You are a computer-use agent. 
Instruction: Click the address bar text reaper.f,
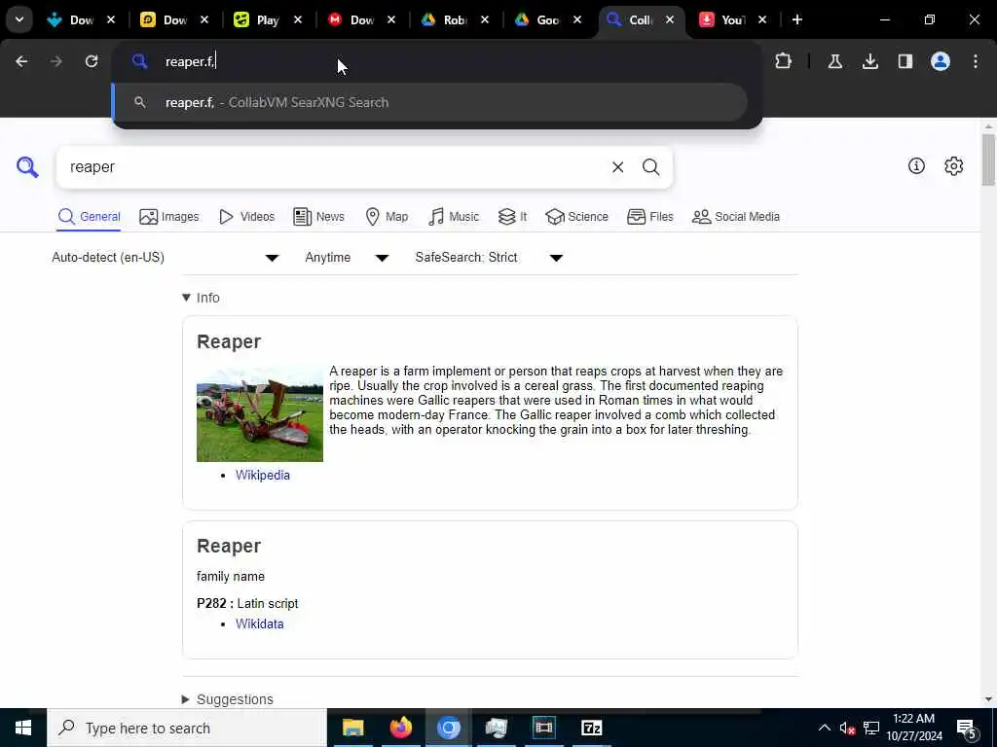point(190,61)
